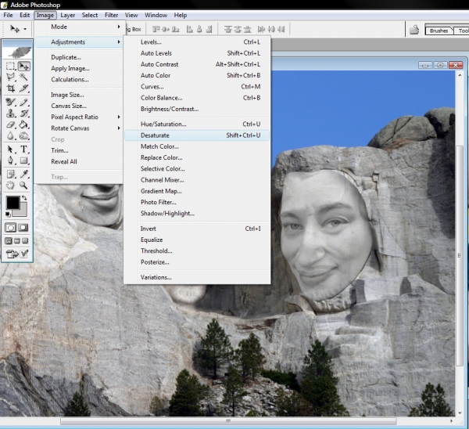Select the Eyedropper tool
The height and width of the screenshot is (429, 469).
23,174
